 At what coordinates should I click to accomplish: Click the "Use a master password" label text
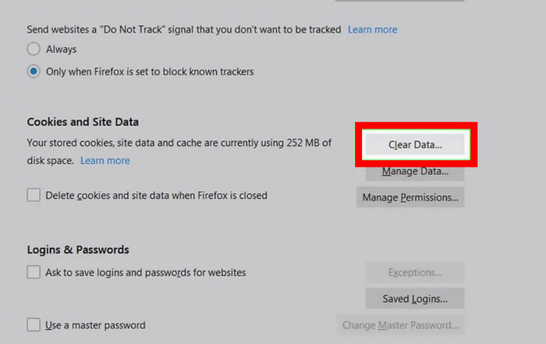coord(95,324)
